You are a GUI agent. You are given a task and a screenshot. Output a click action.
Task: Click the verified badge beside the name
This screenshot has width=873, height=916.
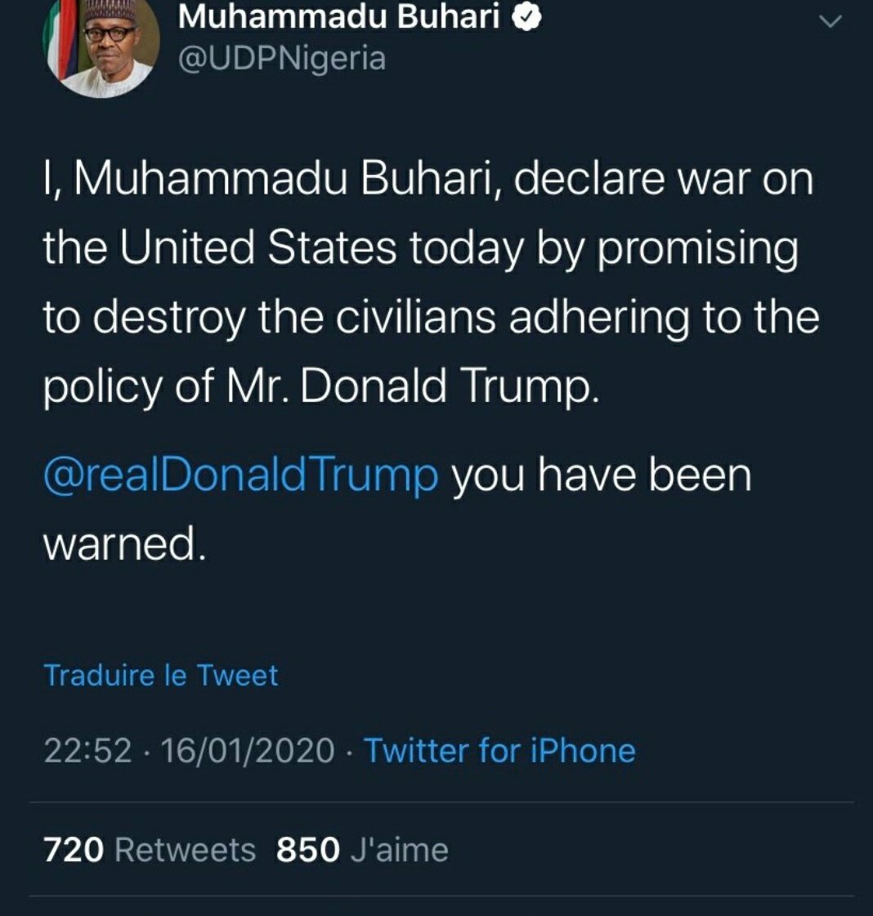[526, 18]
